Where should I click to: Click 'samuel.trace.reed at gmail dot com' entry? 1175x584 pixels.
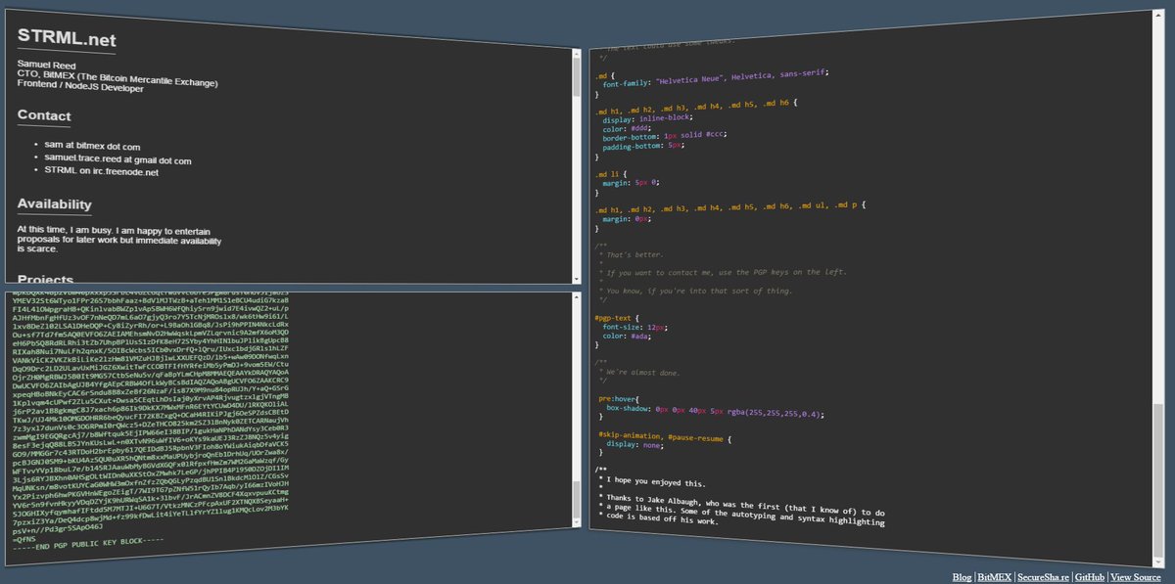click(x=117, y=157)
